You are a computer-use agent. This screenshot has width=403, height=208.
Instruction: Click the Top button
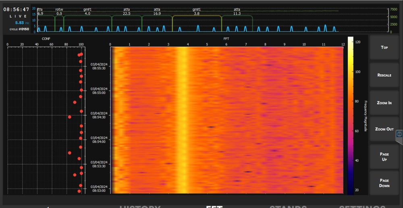[384, 48]
